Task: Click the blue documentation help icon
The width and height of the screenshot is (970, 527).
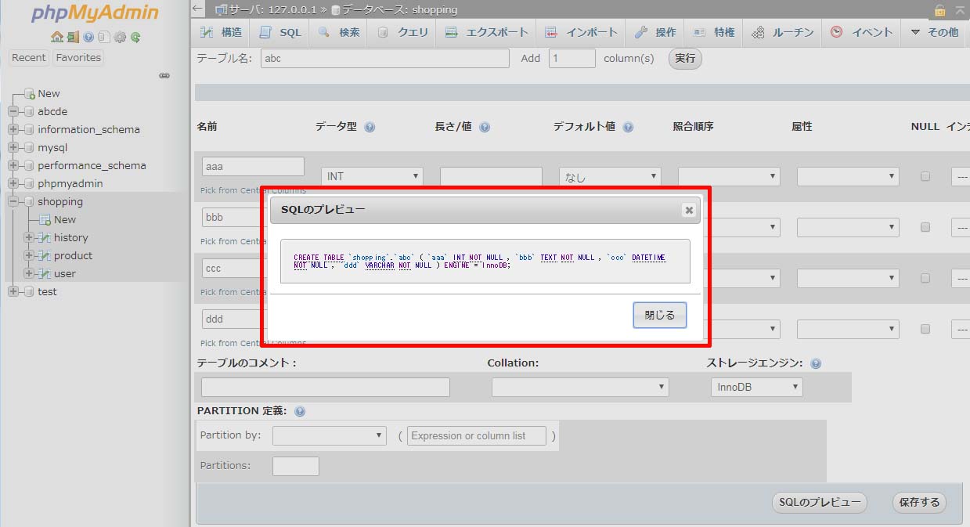Action: (88, 37)
